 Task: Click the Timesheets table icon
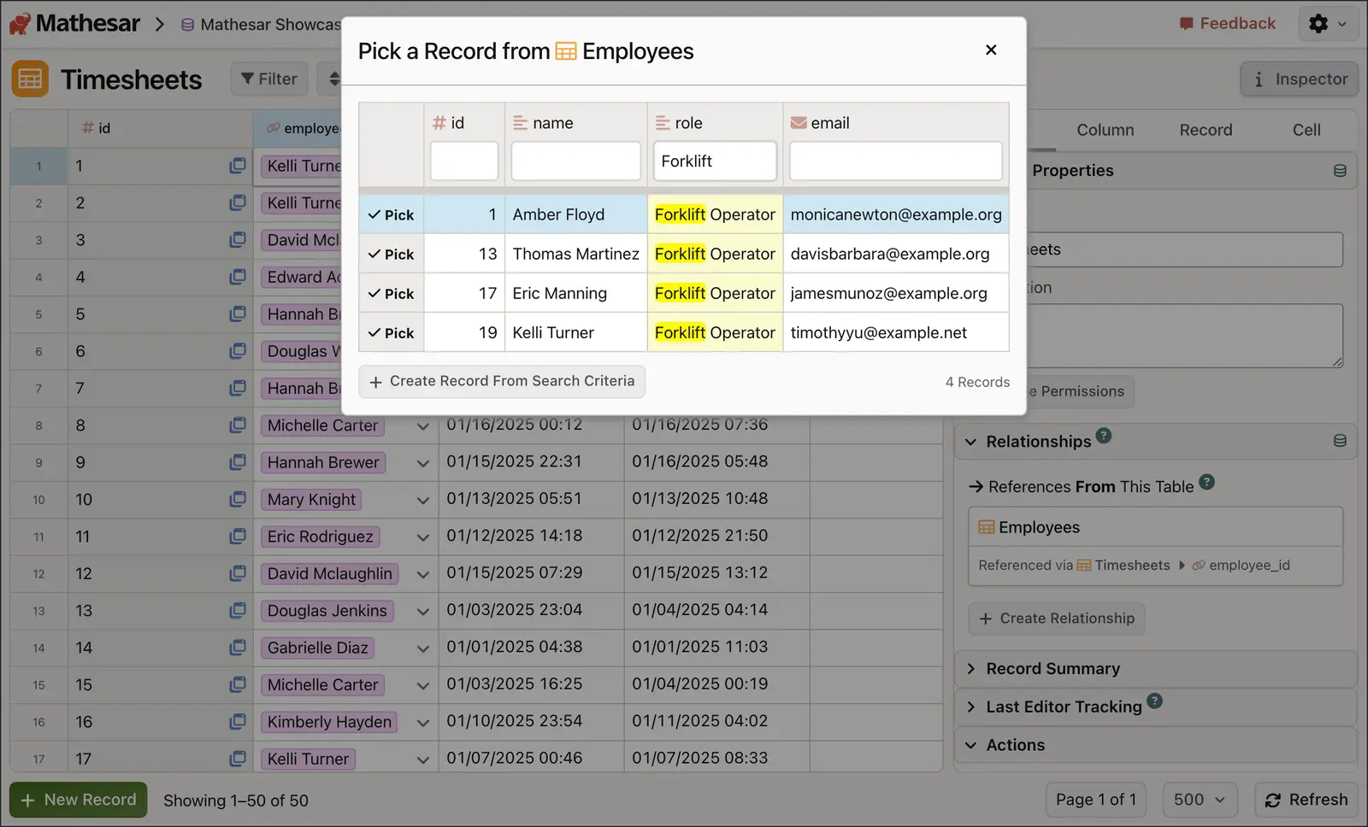(x=30, y=79)
